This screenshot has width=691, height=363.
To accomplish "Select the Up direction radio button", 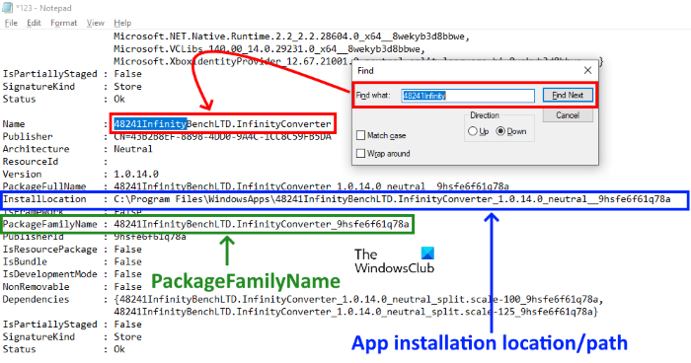I will (473, 131).
